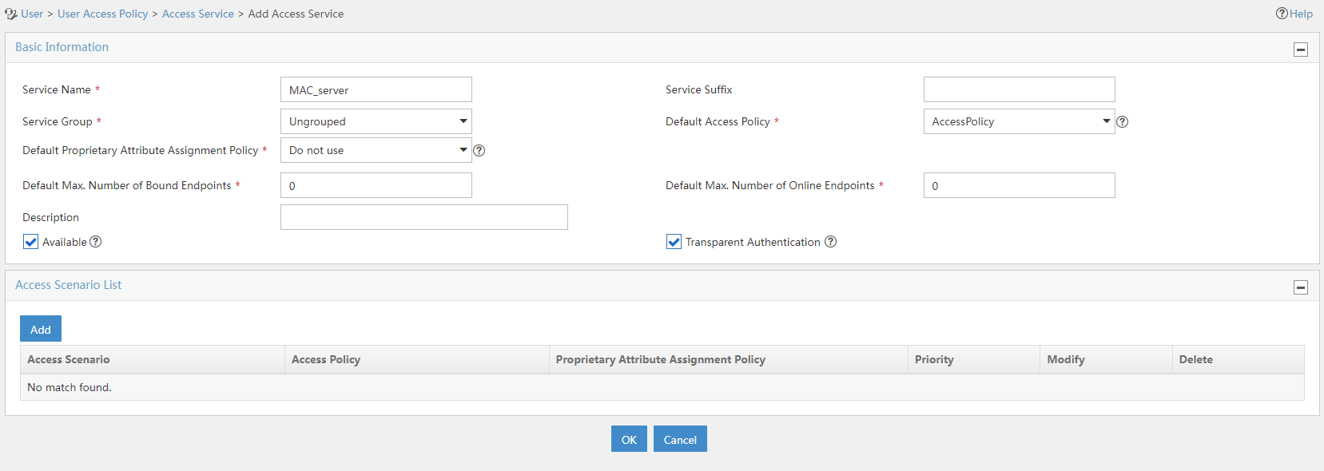The width and height of the screenshot is (1324, 471).
Task: Click the user icon in the breadcrumb
Action: click(x=11, y=14)
